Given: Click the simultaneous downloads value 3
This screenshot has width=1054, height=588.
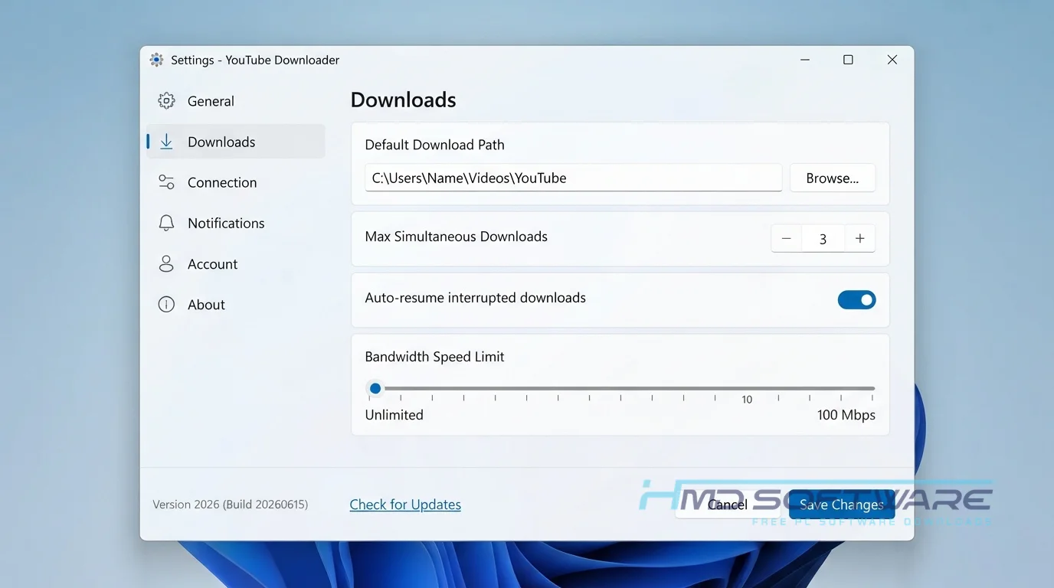Looking at the screenshot, I should (823, 239).
